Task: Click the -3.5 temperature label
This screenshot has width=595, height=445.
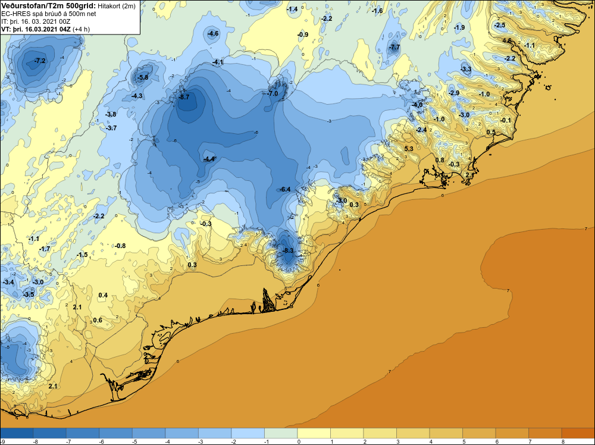Action: [29, 294]
